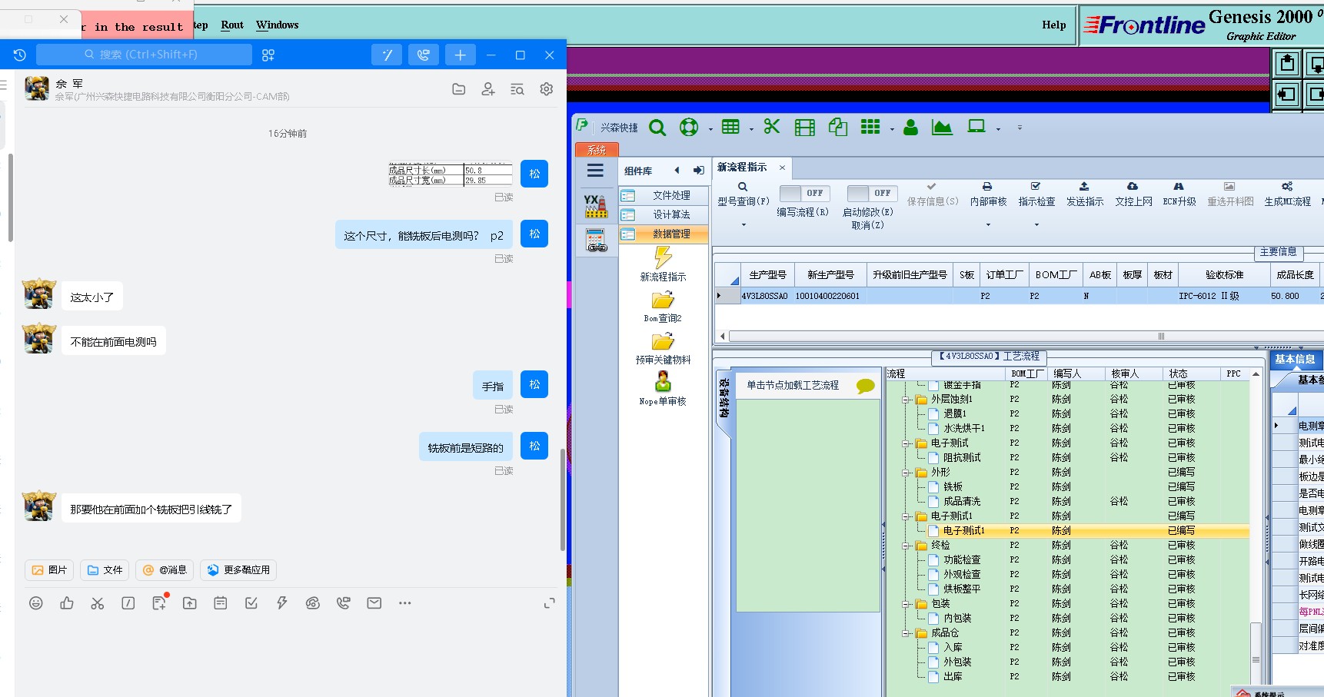The height and width of the screenshot is (697, 1324).
Task: Open the chat folder files icon
Action: (459, 89)
